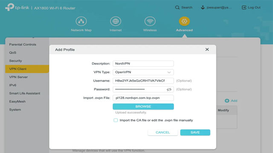The height and width of the screenshot is (153, 273).
Task: Click the BROWSE button
Action: point(143,107)
